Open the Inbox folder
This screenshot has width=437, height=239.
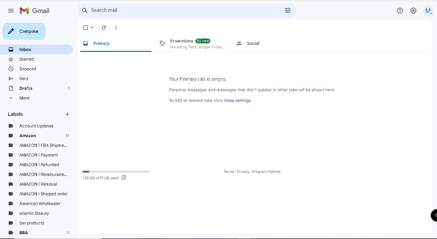36,49
